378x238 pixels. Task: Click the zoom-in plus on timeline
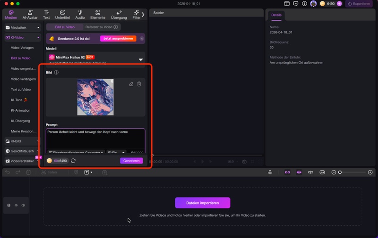click(371, 172)
